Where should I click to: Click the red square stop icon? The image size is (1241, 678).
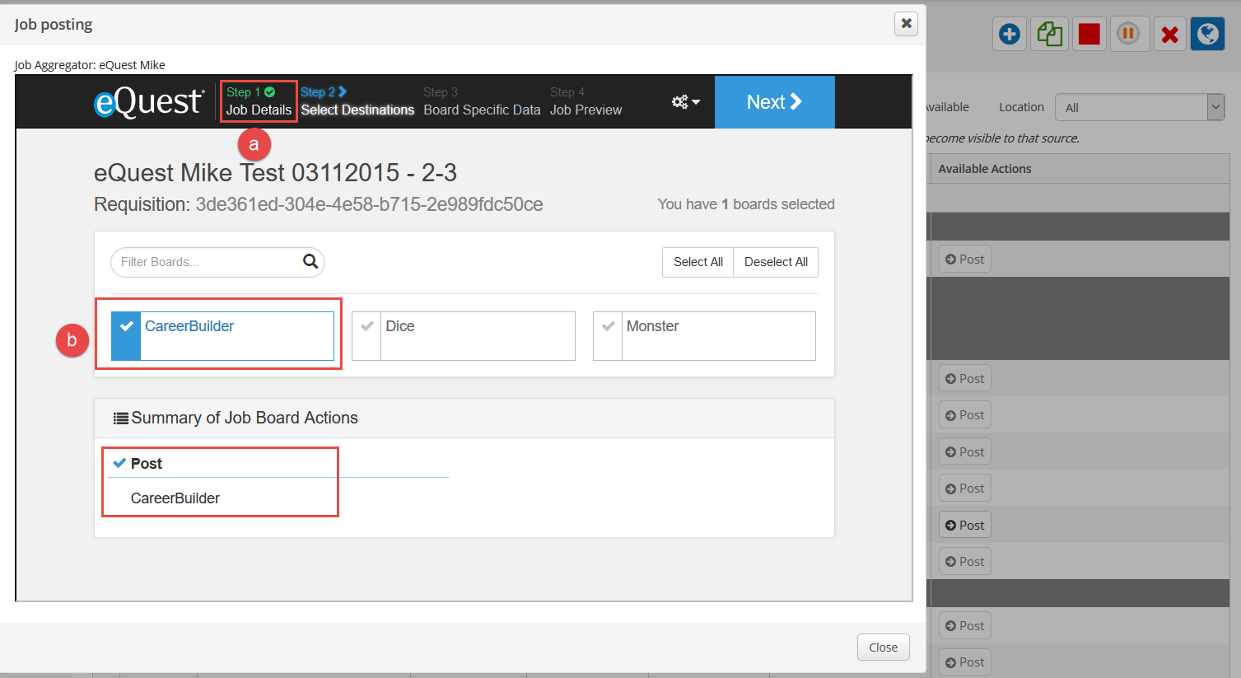point(1089,35)
